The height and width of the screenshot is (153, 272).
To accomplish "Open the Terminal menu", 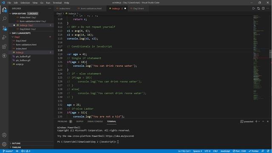I will (57, 3).
